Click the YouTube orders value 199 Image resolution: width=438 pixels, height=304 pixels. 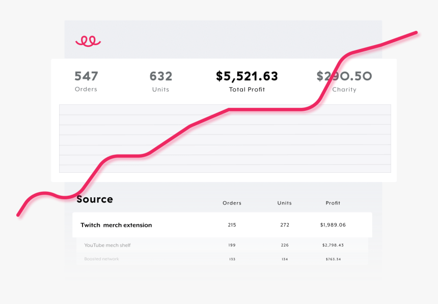[x=232, y=246]
